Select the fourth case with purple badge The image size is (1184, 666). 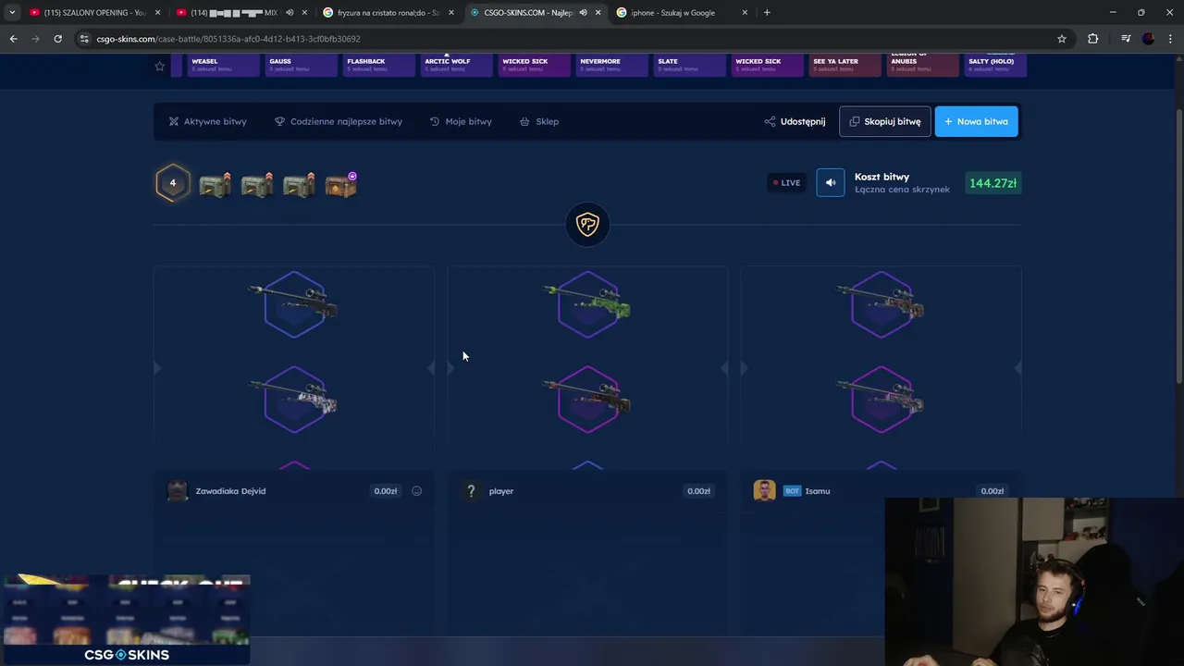click(x=340, y=184)
